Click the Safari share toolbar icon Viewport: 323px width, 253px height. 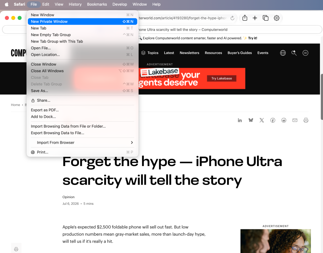click(245, 18)
